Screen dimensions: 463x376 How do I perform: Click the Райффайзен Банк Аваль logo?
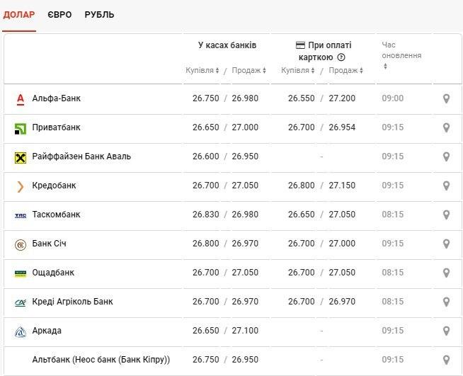(x=21, y=156)
